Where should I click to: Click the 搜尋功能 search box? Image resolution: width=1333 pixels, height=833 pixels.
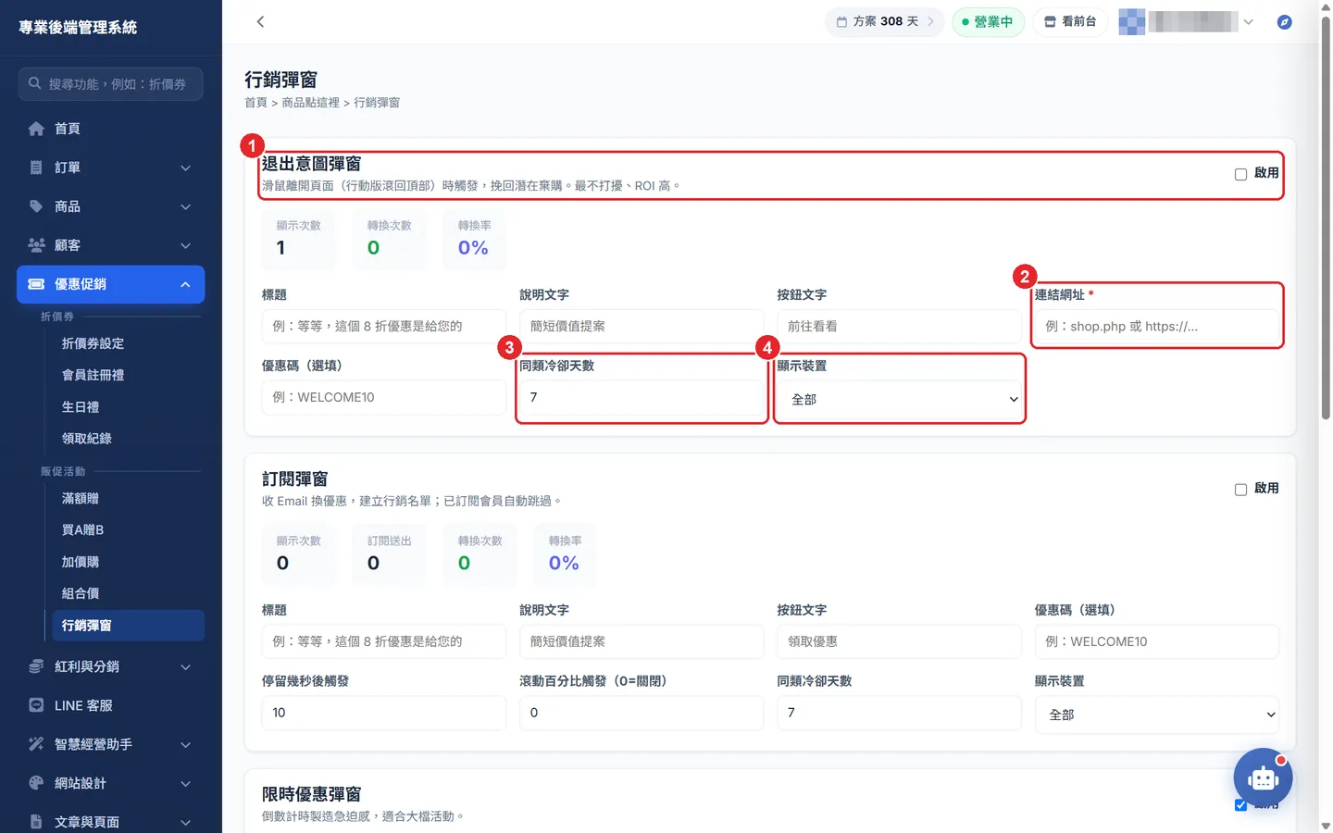[x=110, y=83]
